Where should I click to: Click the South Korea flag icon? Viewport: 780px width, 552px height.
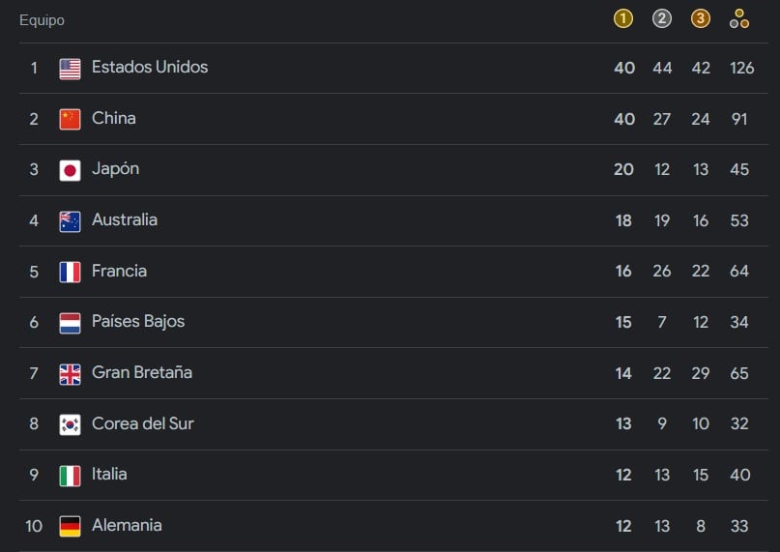[70, 424]
